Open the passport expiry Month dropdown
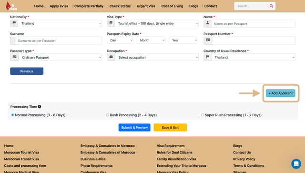The height and width of the screenshot is (173, 305). pos(151,41)
